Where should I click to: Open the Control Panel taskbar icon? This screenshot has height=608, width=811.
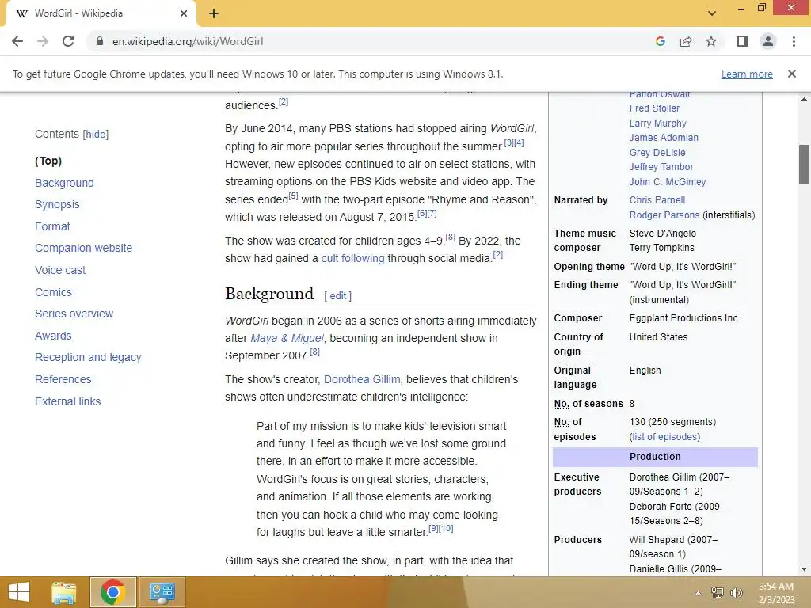click(162, 592)
